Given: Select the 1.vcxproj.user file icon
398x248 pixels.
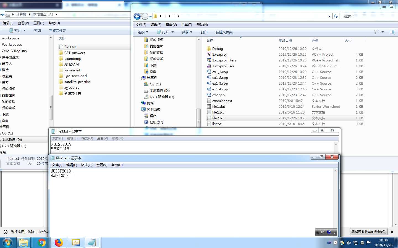Looking at the screenshot, I should pos(209,66).
